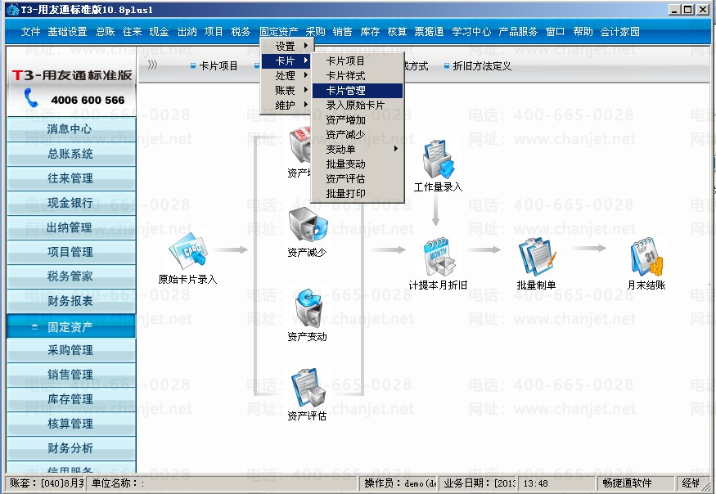The image size is (716, 494).
Task: Launch 计提本月折旧 calendar icon
Action: point(439,257)
